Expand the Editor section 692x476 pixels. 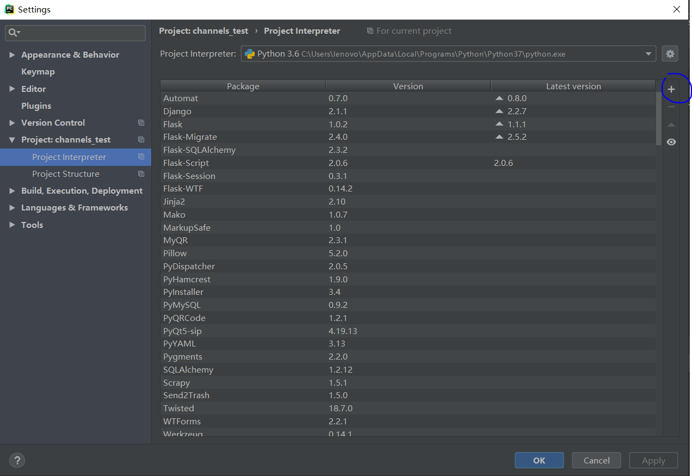click(12, 89)
